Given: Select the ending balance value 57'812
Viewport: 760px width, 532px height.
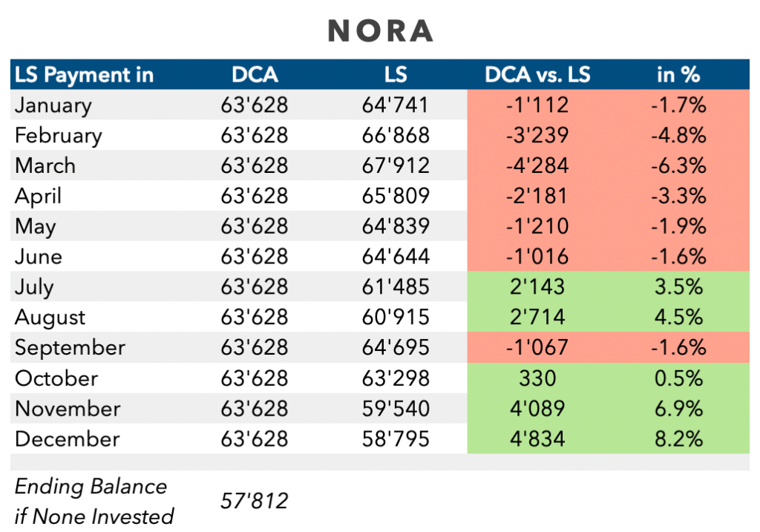Looking at the screenshot, I should click(254, 502).
